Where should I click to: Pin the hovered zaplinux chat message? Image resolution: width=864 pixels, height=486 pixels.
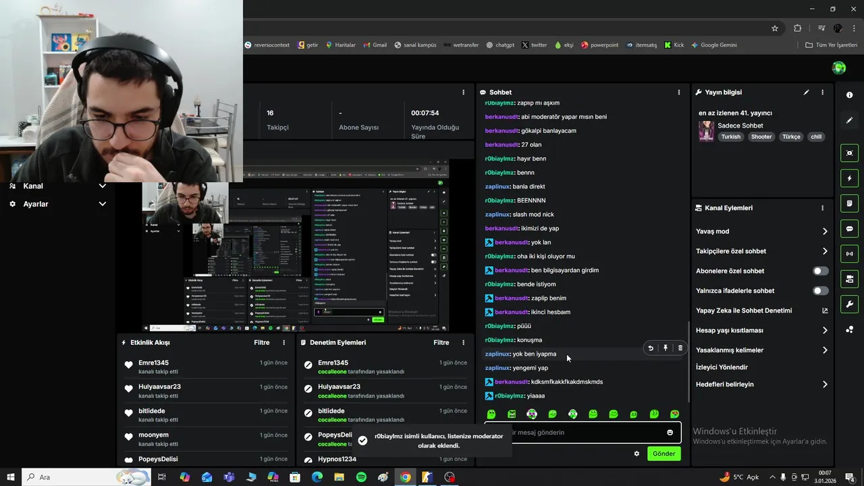click(x=666, y=348)
